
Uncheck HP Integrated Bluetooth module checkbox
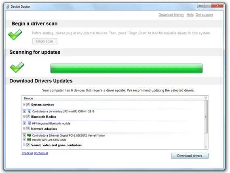pos(25,123)
